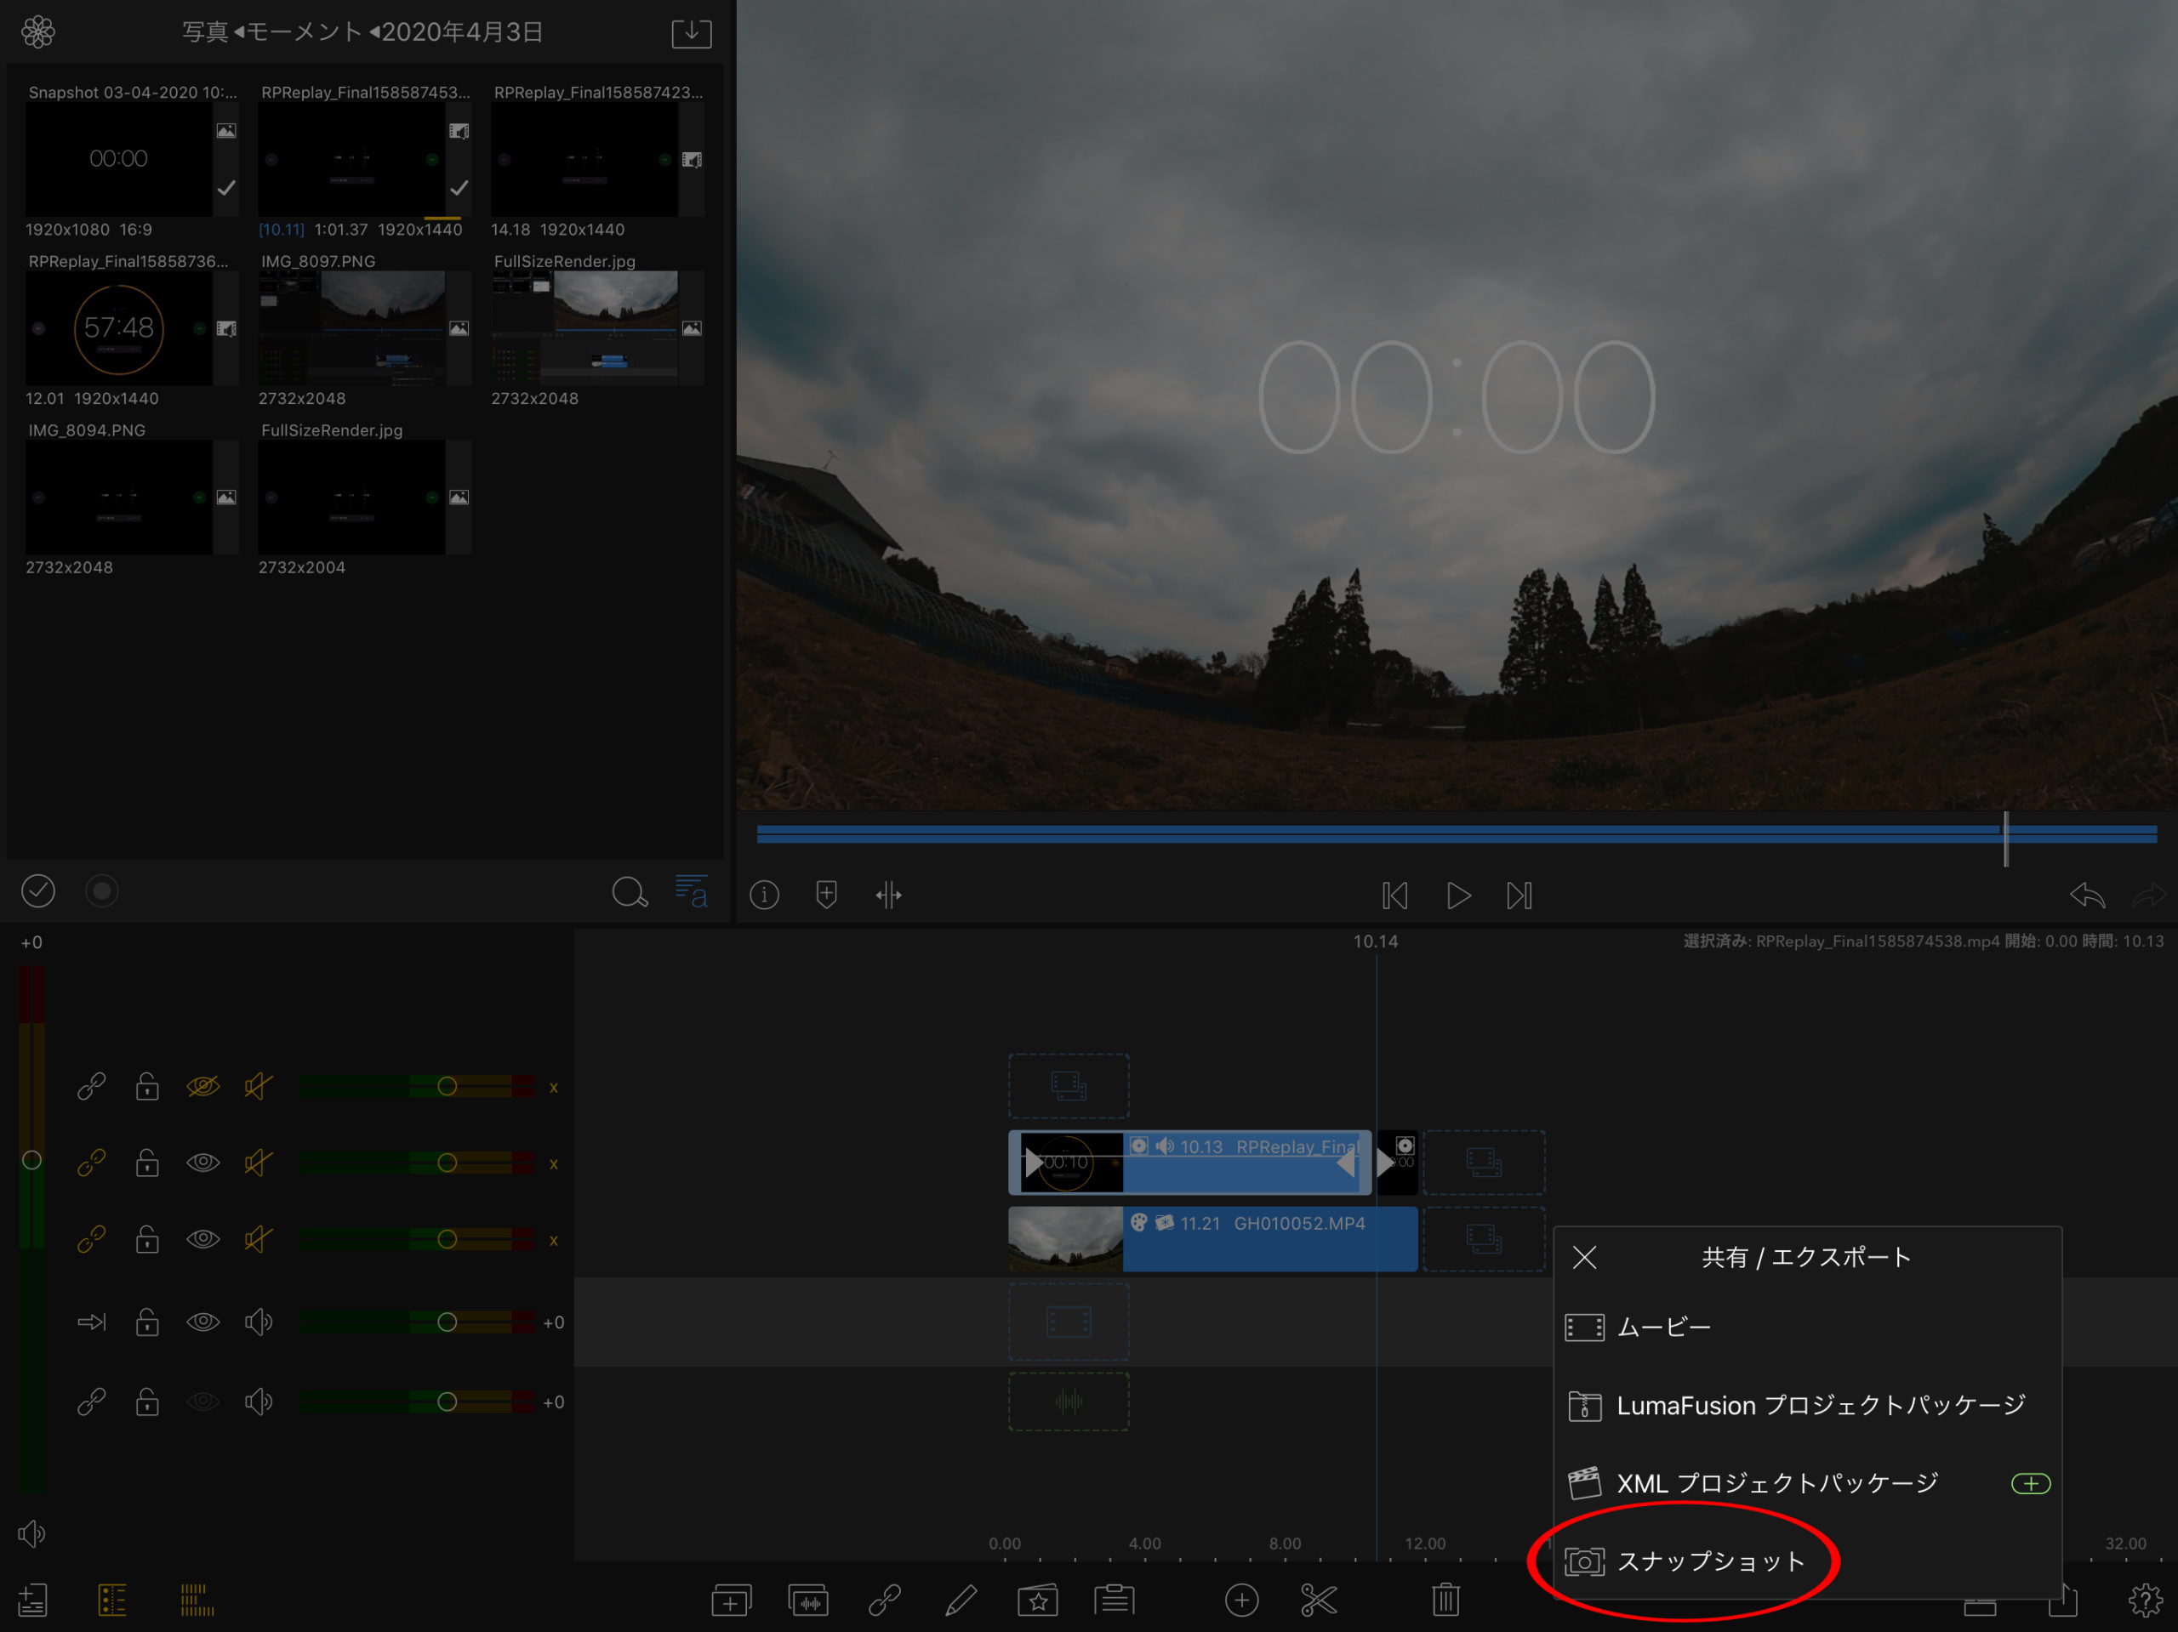Toggle link on the second track
The height and width of the screenshot is (1632, 2178).
coord(92,1163)
